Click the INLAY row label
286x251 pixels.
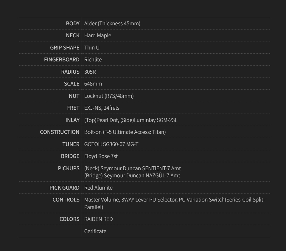(72, 120)
